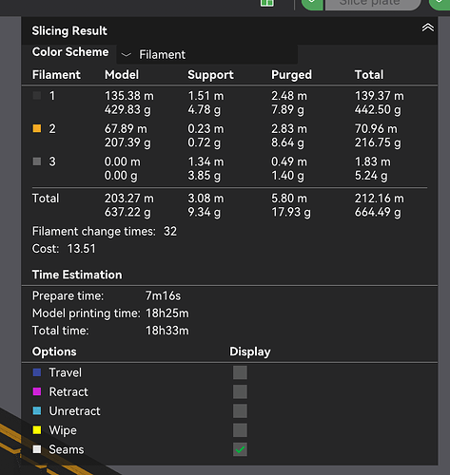Click the Time Estimation heading

77,275
